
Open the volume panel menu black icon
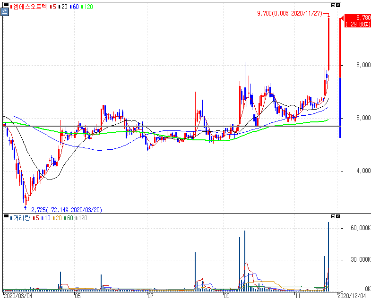click(x=6, y=216)
